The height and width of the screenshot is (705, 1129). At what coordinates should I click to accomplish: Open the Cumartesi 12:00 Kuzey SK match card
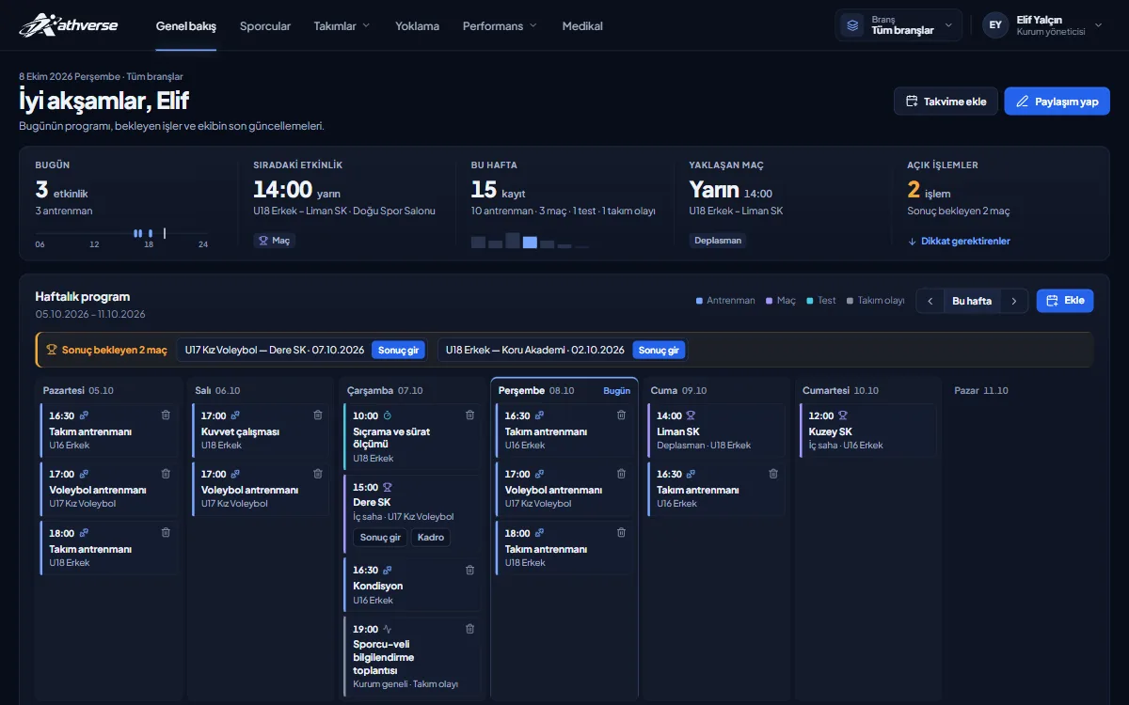click(867, 431)
